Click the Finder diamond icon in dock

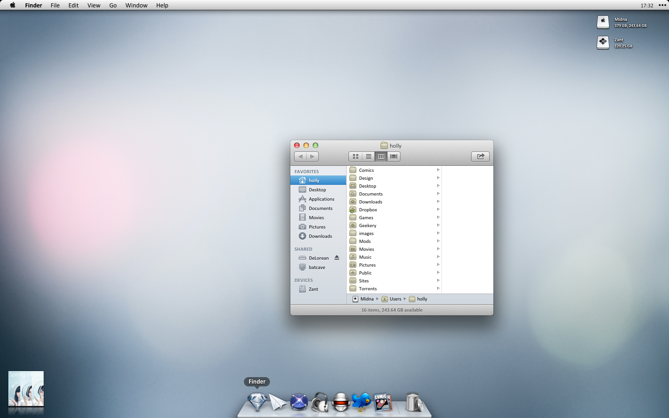[x=257, y=402]
